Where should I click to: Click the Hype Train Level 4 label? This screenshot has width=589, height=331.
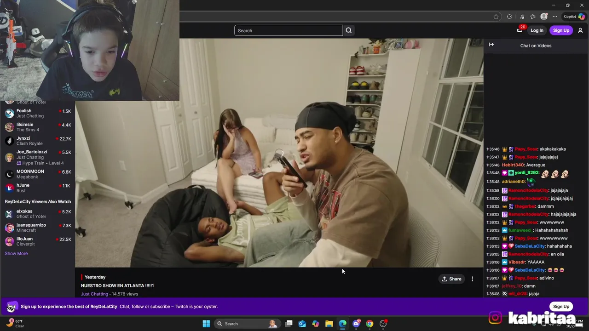tap(40, 163)
